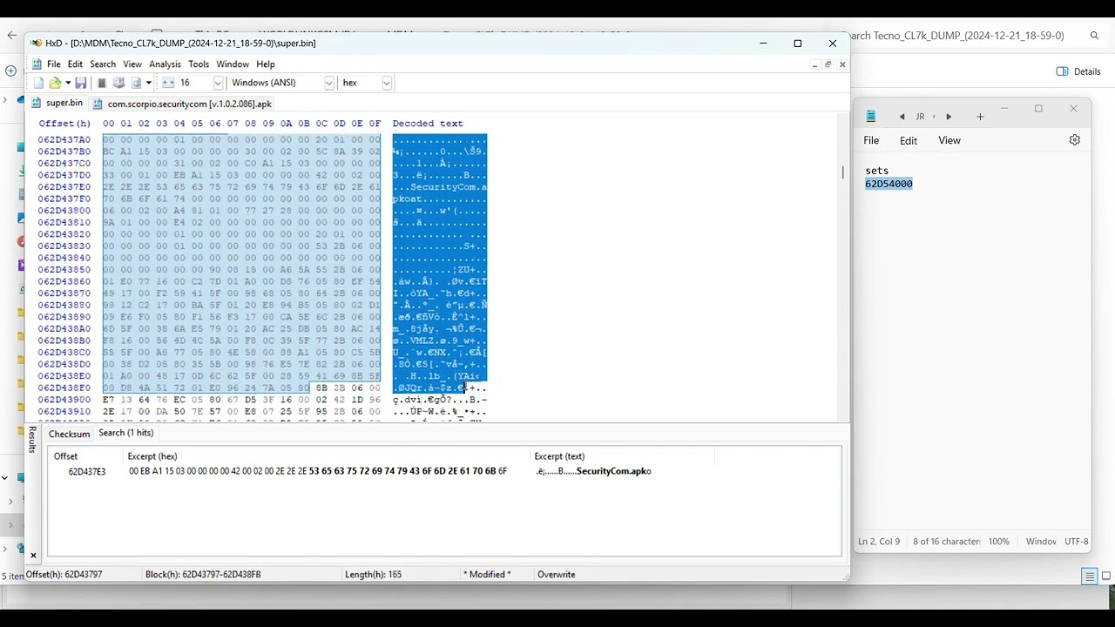Screen dimensions: 1115x627
Task: Click the word sets in Notepad
Action: 877,171
